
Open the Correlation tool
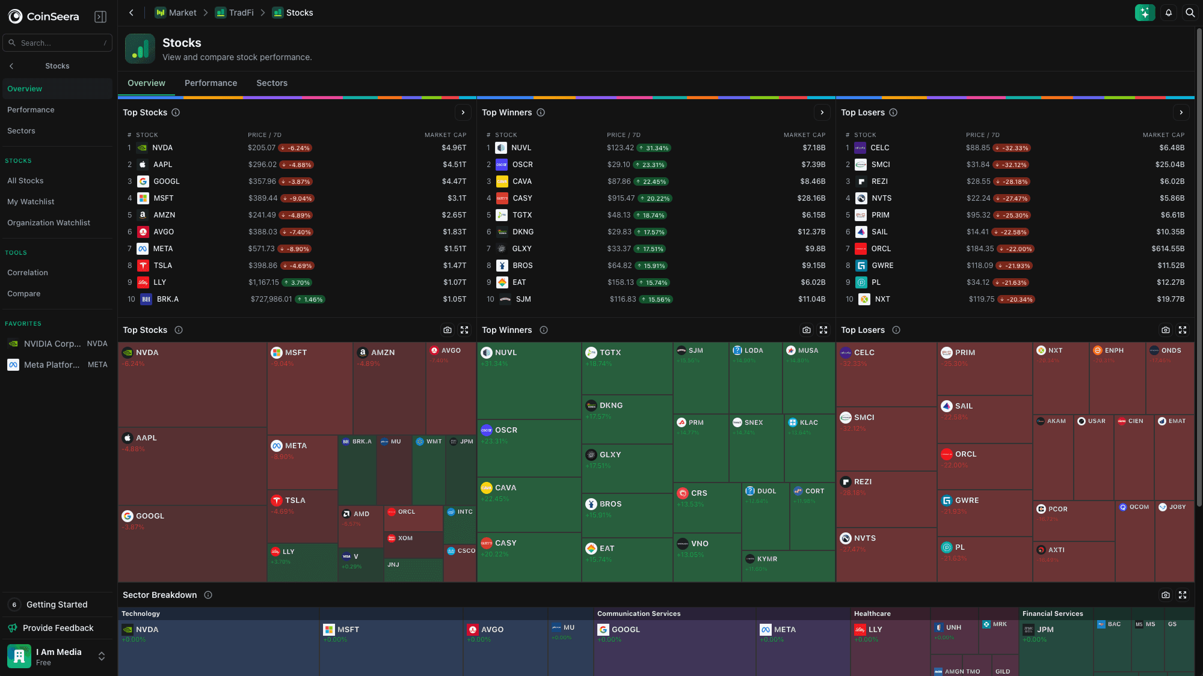[57, 272]
